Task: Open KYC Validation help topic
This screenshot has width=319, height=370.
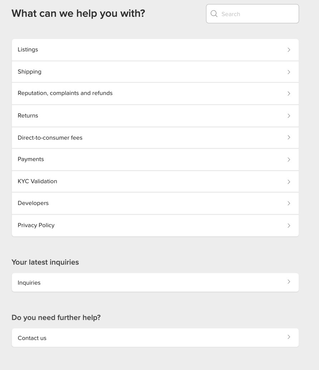Action: 155,181
